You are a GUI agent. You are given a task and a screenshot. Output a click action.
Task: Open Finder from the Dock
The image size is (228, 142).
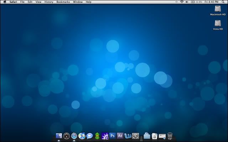click(59, 136)
